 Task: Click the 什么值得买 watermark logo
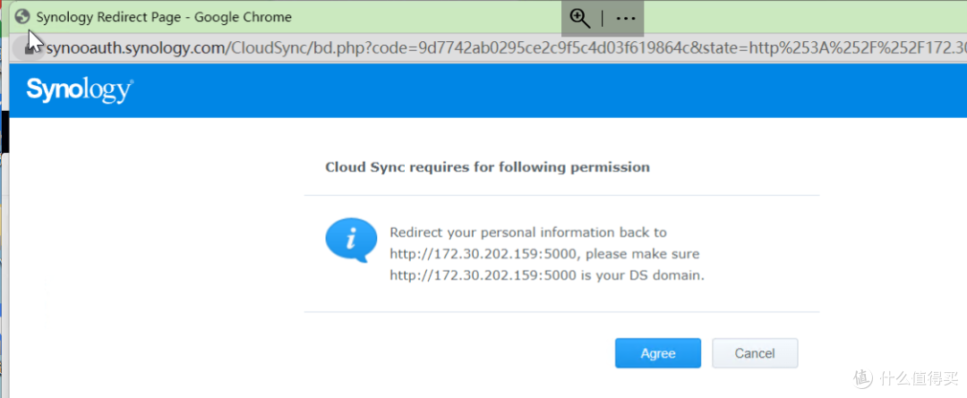click(906, 377)
